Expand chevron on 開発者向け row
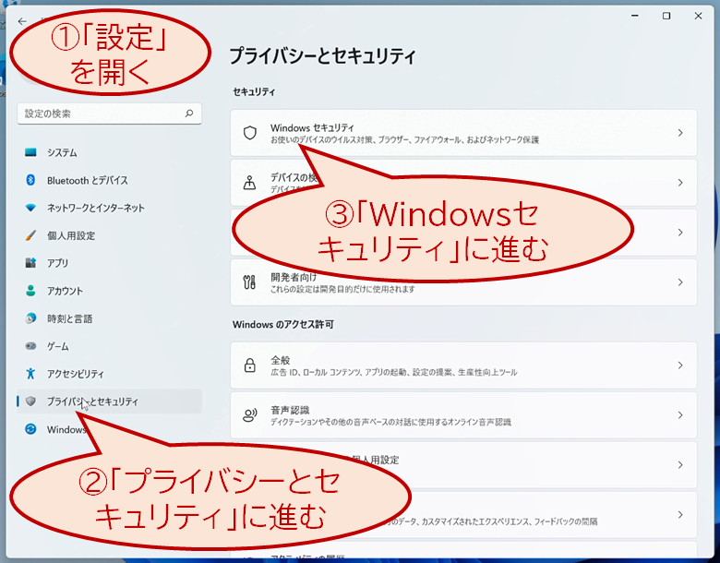720x563 pixels. 680,281
